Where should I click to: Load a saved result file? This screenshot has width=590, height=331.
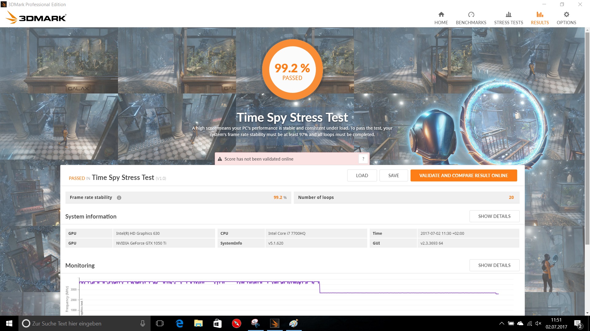coord(362,176)
